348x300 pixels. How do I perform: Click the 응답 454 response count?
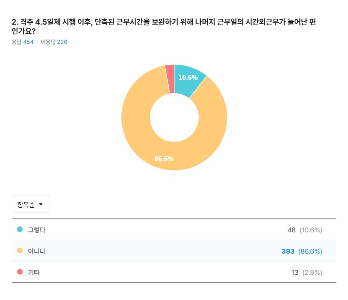tap(23, 42)
